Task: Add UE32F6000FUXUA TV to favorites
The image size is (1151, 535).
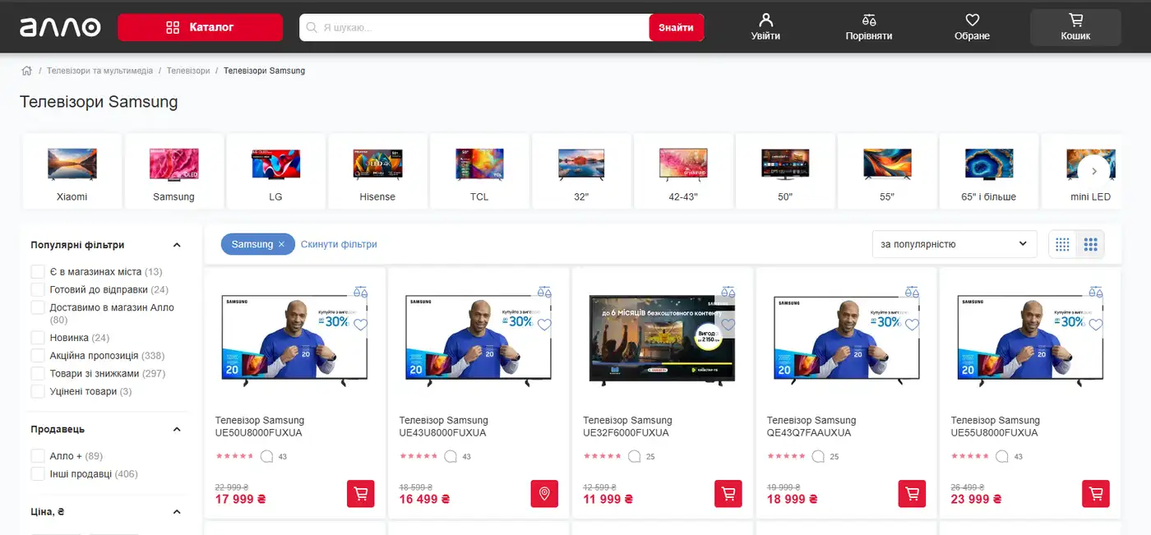Action: point(728,325)
